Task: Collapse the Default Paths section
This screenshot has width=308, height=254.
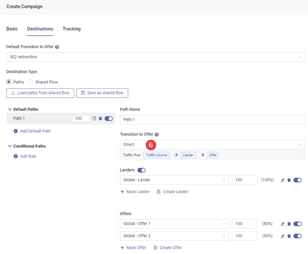Action: click(10, 109)
